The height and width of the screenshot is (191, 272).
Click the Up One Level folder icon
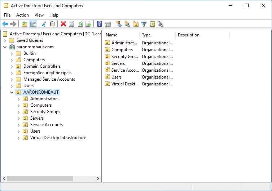(x=25, y=24)
